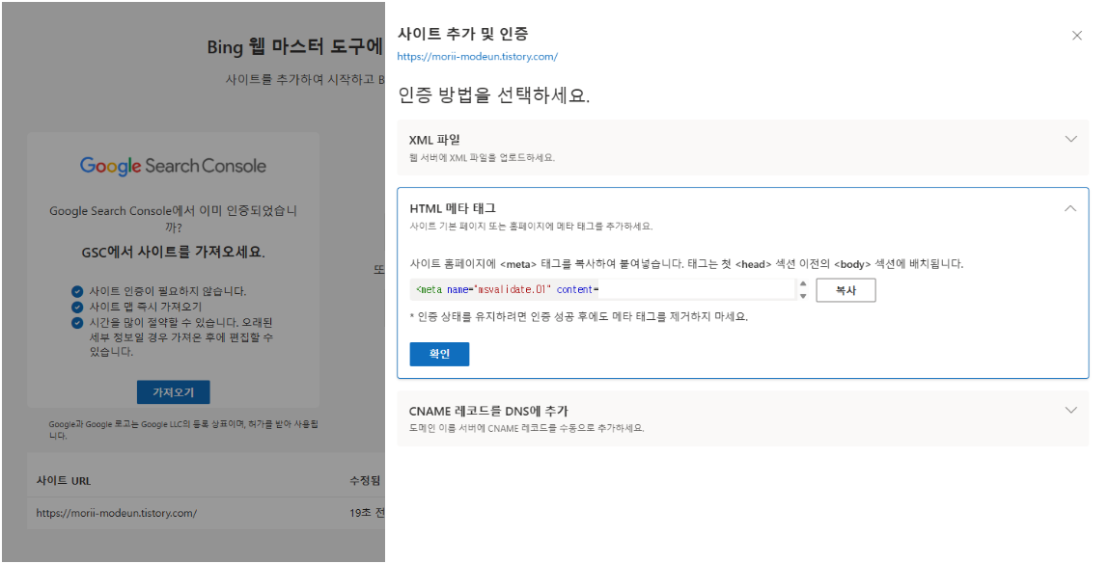The height and width of the screenshot is (564, 1109).
Task: Click the XML 파일 heading text
Action: click(x=434, y=140)
